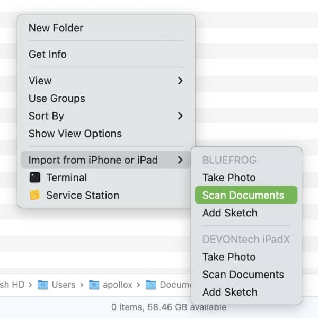Click the Users folder icon in path bar
Screen dimensions: 318x318
43,285
